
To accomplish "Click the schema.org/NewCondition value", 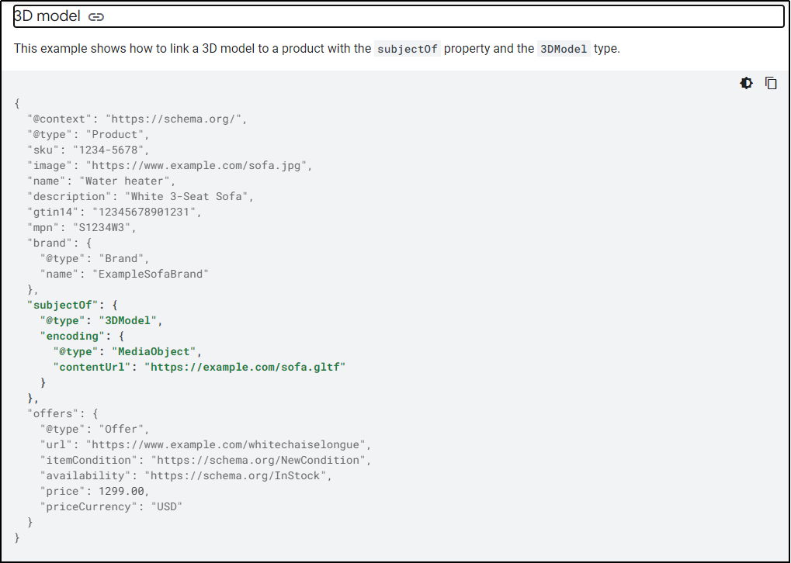I will (x=260, y=460).
